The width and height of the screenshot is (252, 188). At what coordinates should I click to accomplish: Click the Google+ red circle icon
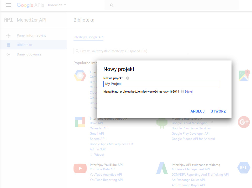pos(244,122)
